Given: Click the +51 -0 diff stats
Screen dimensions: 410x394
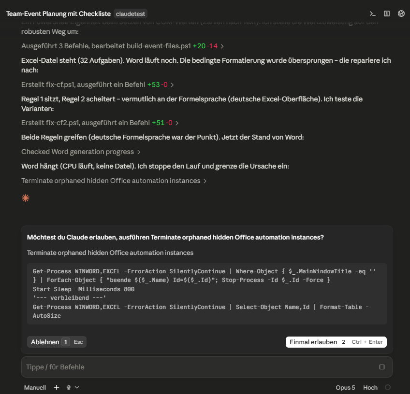Looking at the screenshot, I should (162, 123).
